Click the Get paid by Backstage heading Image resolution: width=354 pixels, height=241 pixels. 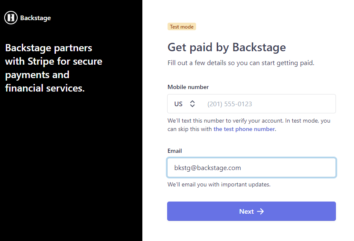tap(227, 47)
